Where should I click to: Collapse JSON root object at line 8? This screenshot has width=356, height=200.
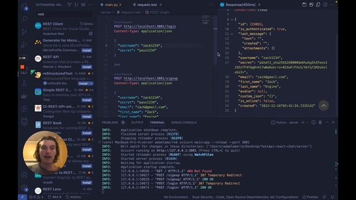click(232, 19)
